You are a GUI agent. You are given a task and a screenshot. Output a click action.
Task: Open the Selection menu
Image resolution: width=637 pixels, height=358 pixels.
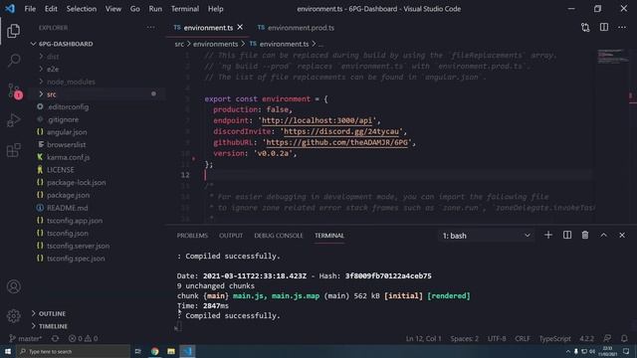click(82, 9)
